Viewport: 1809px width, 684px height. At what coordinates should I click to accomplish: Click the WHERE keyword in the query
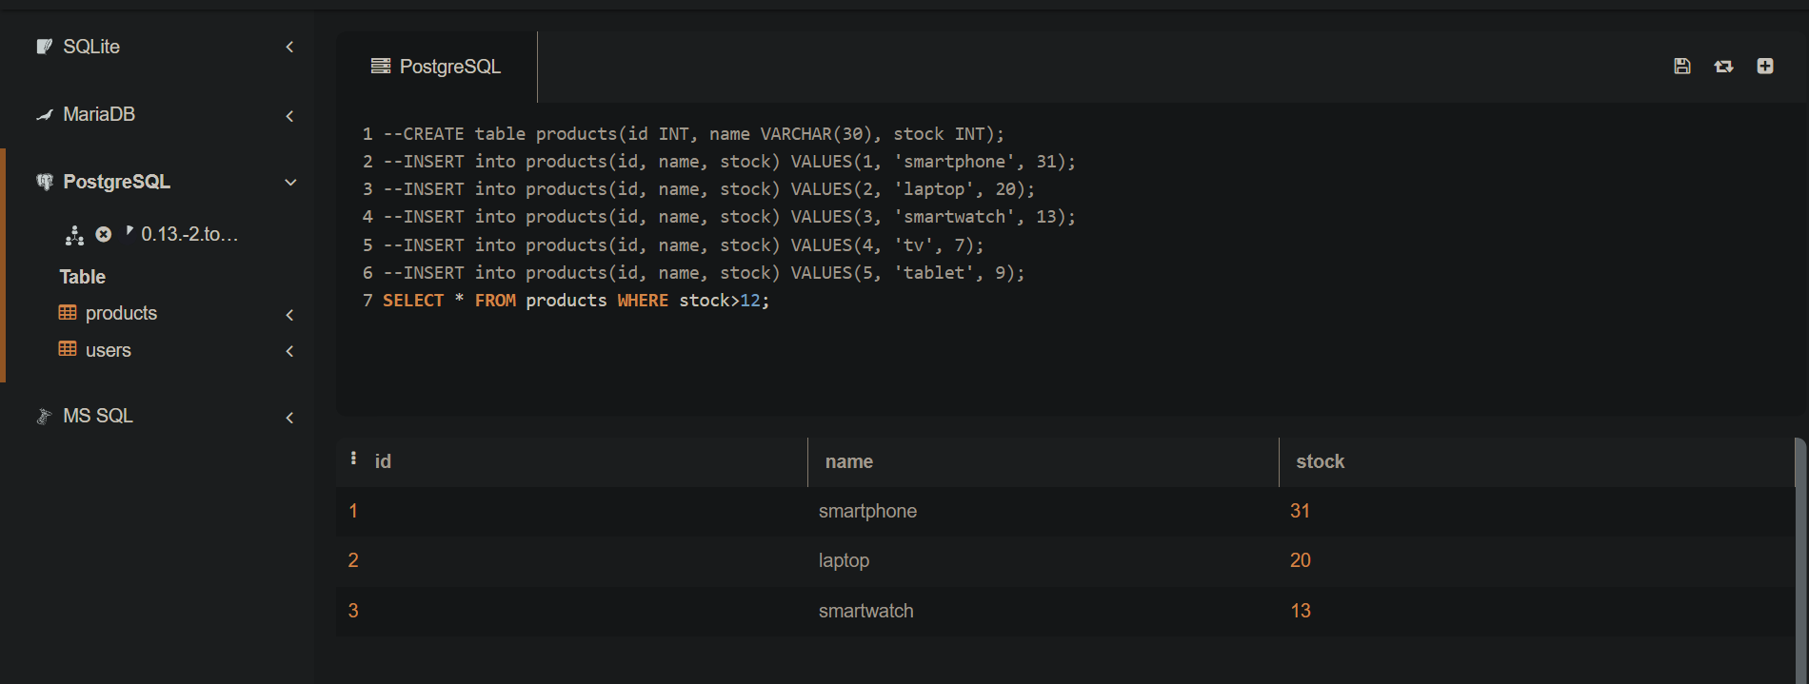pos(643,301)
